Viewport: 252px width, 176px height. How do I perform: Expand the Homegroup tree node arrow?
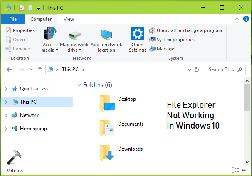tap(6, 129)
